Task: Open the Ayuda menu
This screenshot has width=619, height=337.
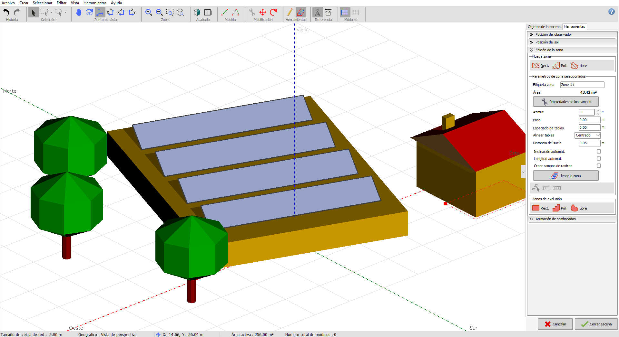Action: click(x=116, y=3)
